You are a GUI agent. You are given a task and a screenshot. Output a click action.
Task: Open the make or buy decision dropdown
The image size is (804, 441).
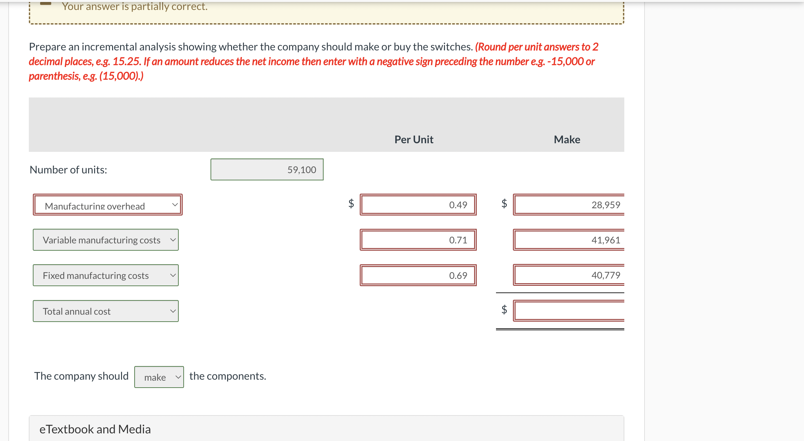(x=159, y=377)
